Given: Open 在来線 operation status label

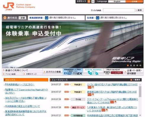Looking at the screenshot, I should [x=90, y=18].
